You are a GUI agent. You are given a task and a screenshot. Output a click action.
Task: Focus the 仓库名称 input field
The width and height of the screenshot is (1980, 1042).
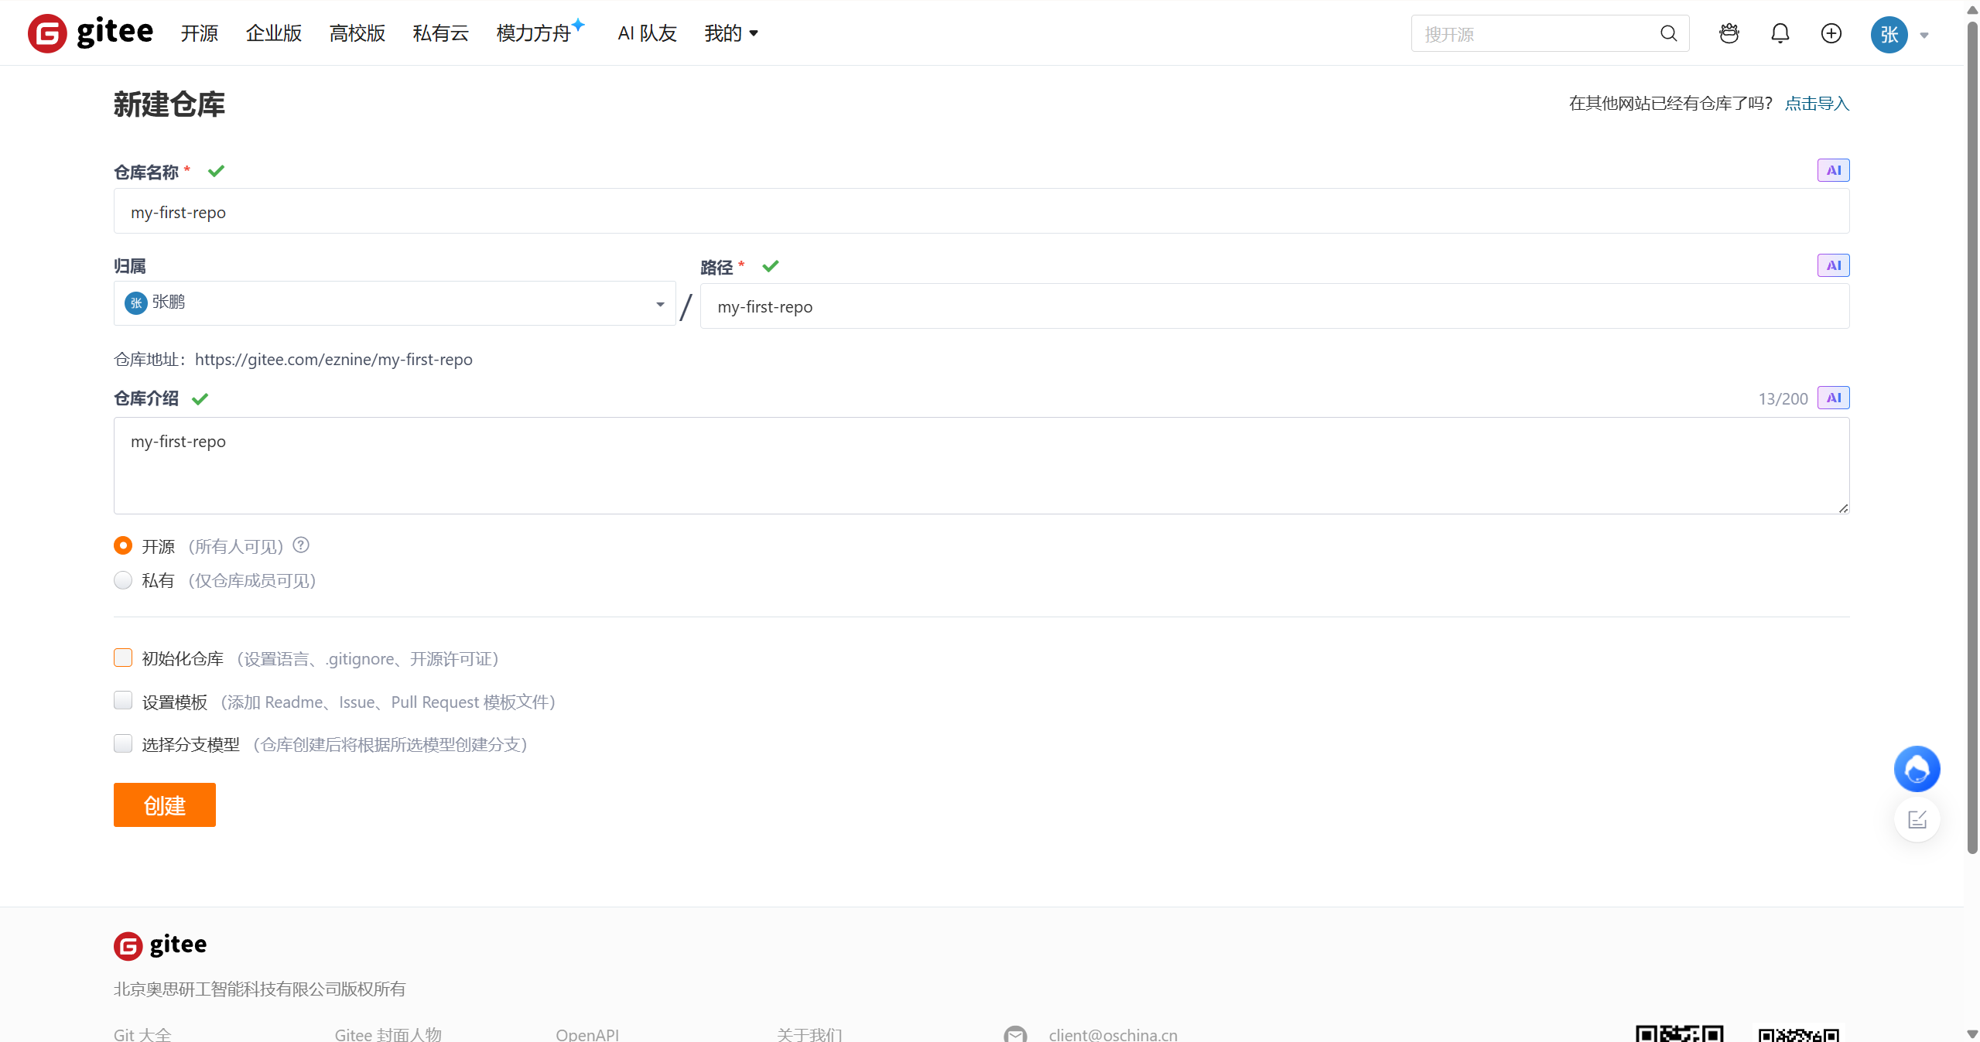981,211
